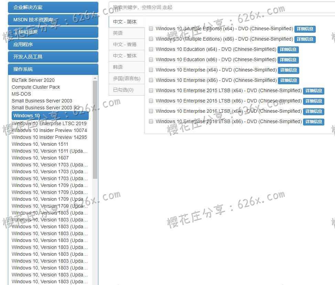This screenshot has width=335, height=285.
Task: Show 详细信息 for Enterprise 2015 LTSB x64
Action: pyautogui.click(x=314, y=91)
